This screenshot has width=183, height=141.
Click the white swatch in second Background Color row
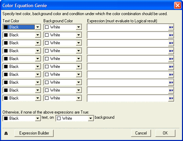[x=47, y=35]
